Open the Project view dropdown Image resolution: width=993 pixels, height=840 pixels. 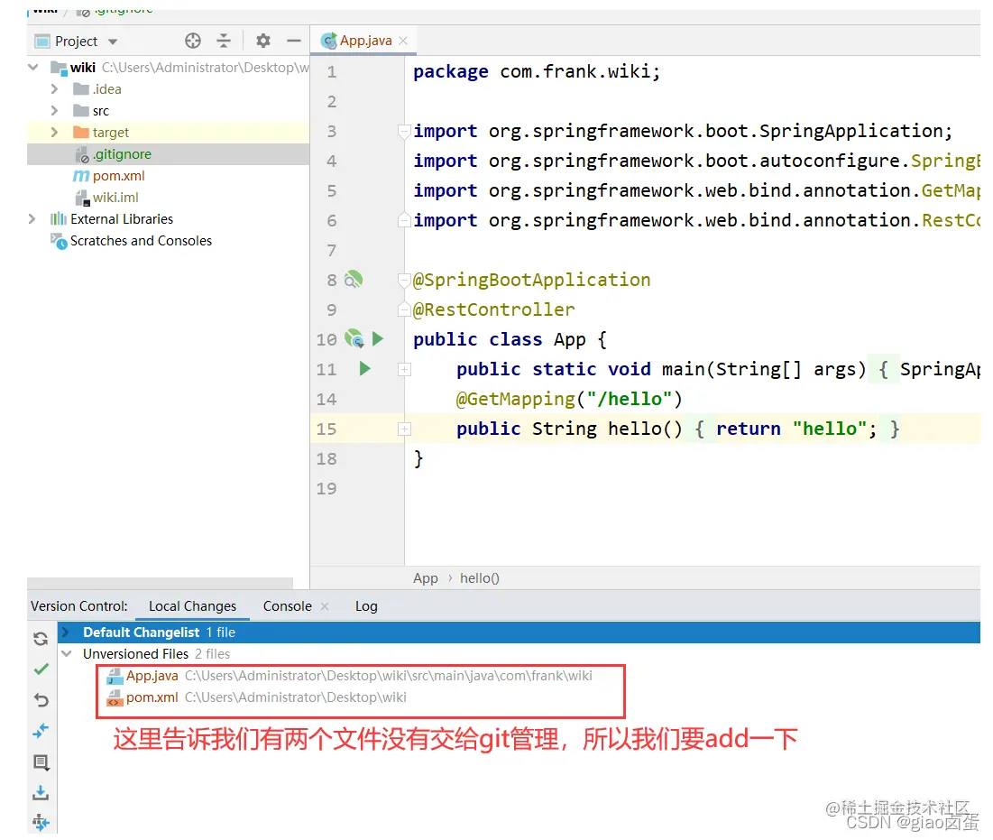[113, 42]
